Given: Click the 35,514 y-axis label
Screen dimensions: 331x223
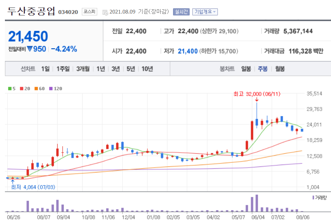Looking at the screenshot, I should point(314,93).
